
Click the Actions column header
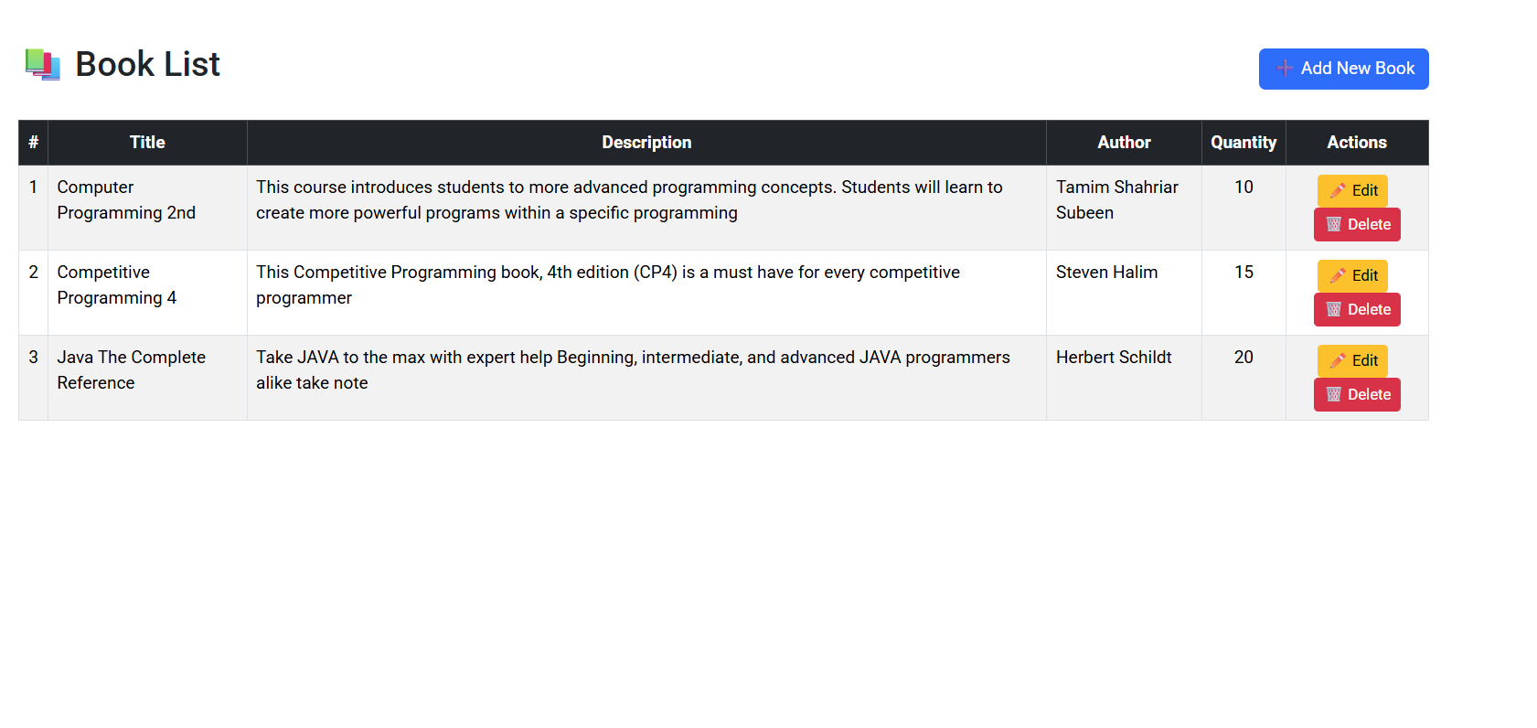tap(1357, 143)
